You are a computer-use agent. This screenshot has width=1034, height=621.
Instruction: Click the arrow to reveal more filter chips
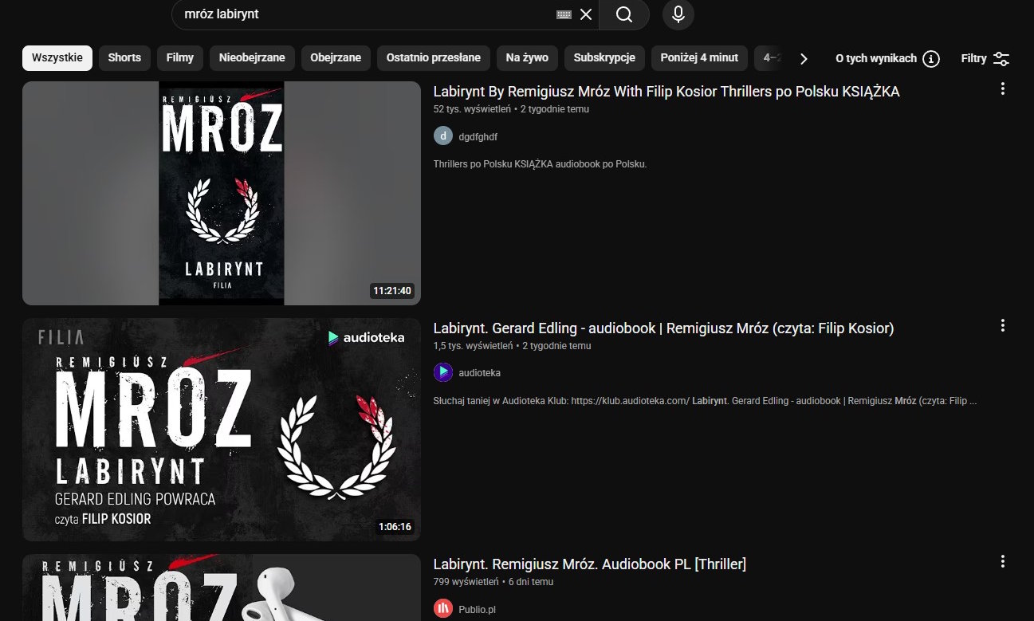(804, 58)
